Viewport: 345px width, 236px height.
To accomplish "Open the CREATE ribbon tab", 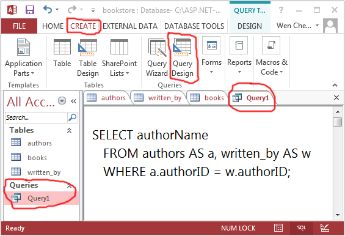I will tap(83, 26).
